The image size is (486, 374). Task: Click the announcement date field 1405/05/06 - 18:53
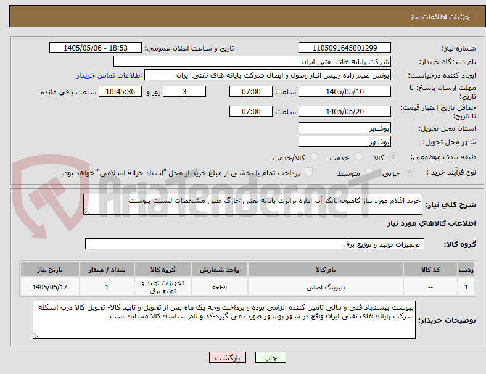pyautogui.click(x=96, y=48)
